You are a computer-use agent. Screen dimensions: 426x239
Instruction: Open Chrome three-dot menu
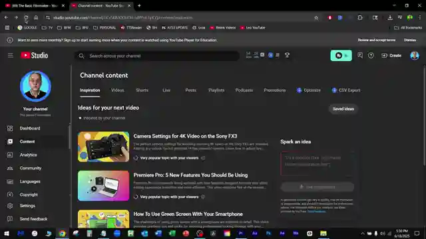420,18
